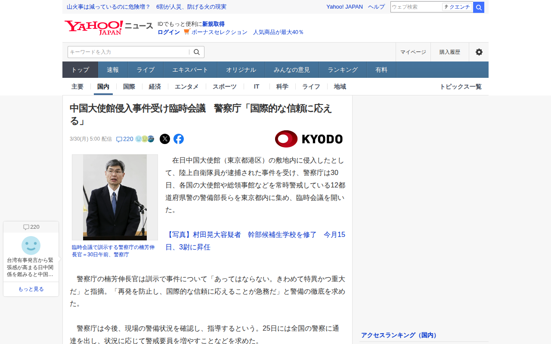Screen dimensions: 551x344
Task: Open トピックス一覧 link
Action: pyautogui.click(x=461, y=86)
